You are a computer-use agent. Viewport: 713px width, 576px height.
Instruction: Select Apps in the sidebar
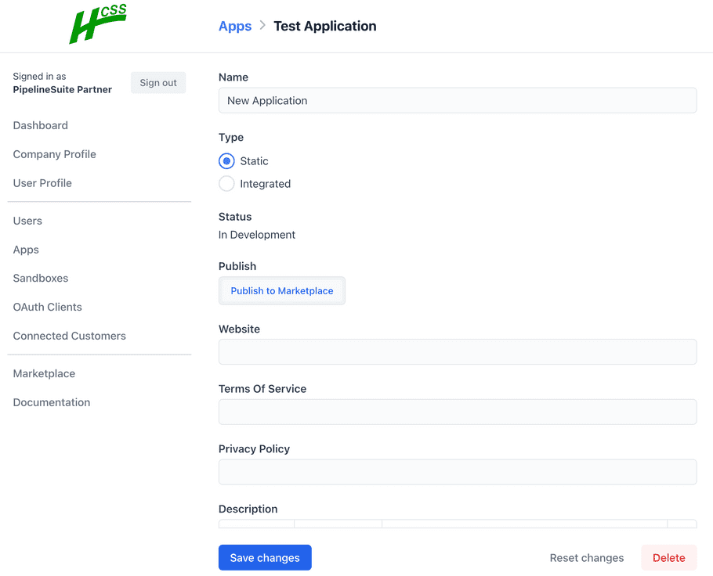click(x=25, y=250)
